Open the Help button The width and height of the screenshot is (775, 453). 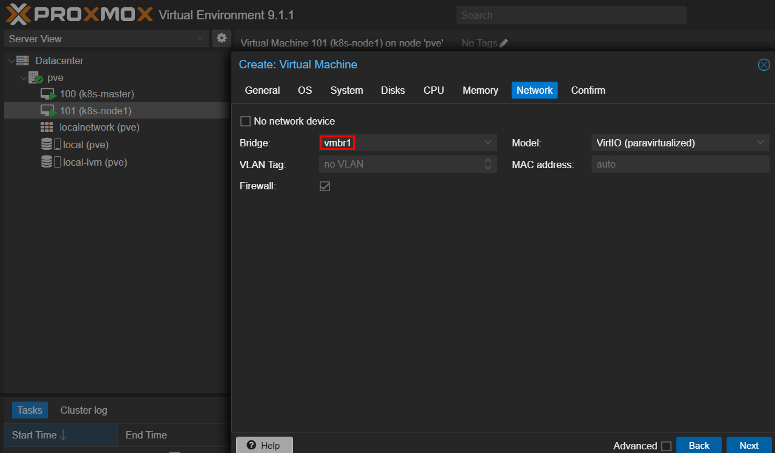click(x=264, y=445)
